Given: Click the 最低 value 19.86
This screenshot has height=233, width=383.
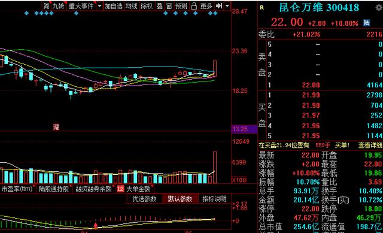Looking at the screenshot, I should 373,173.
